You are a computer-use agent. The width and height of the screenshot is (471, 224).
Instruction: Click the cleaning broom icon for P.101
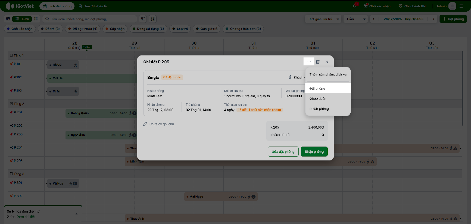click(11, 64)
